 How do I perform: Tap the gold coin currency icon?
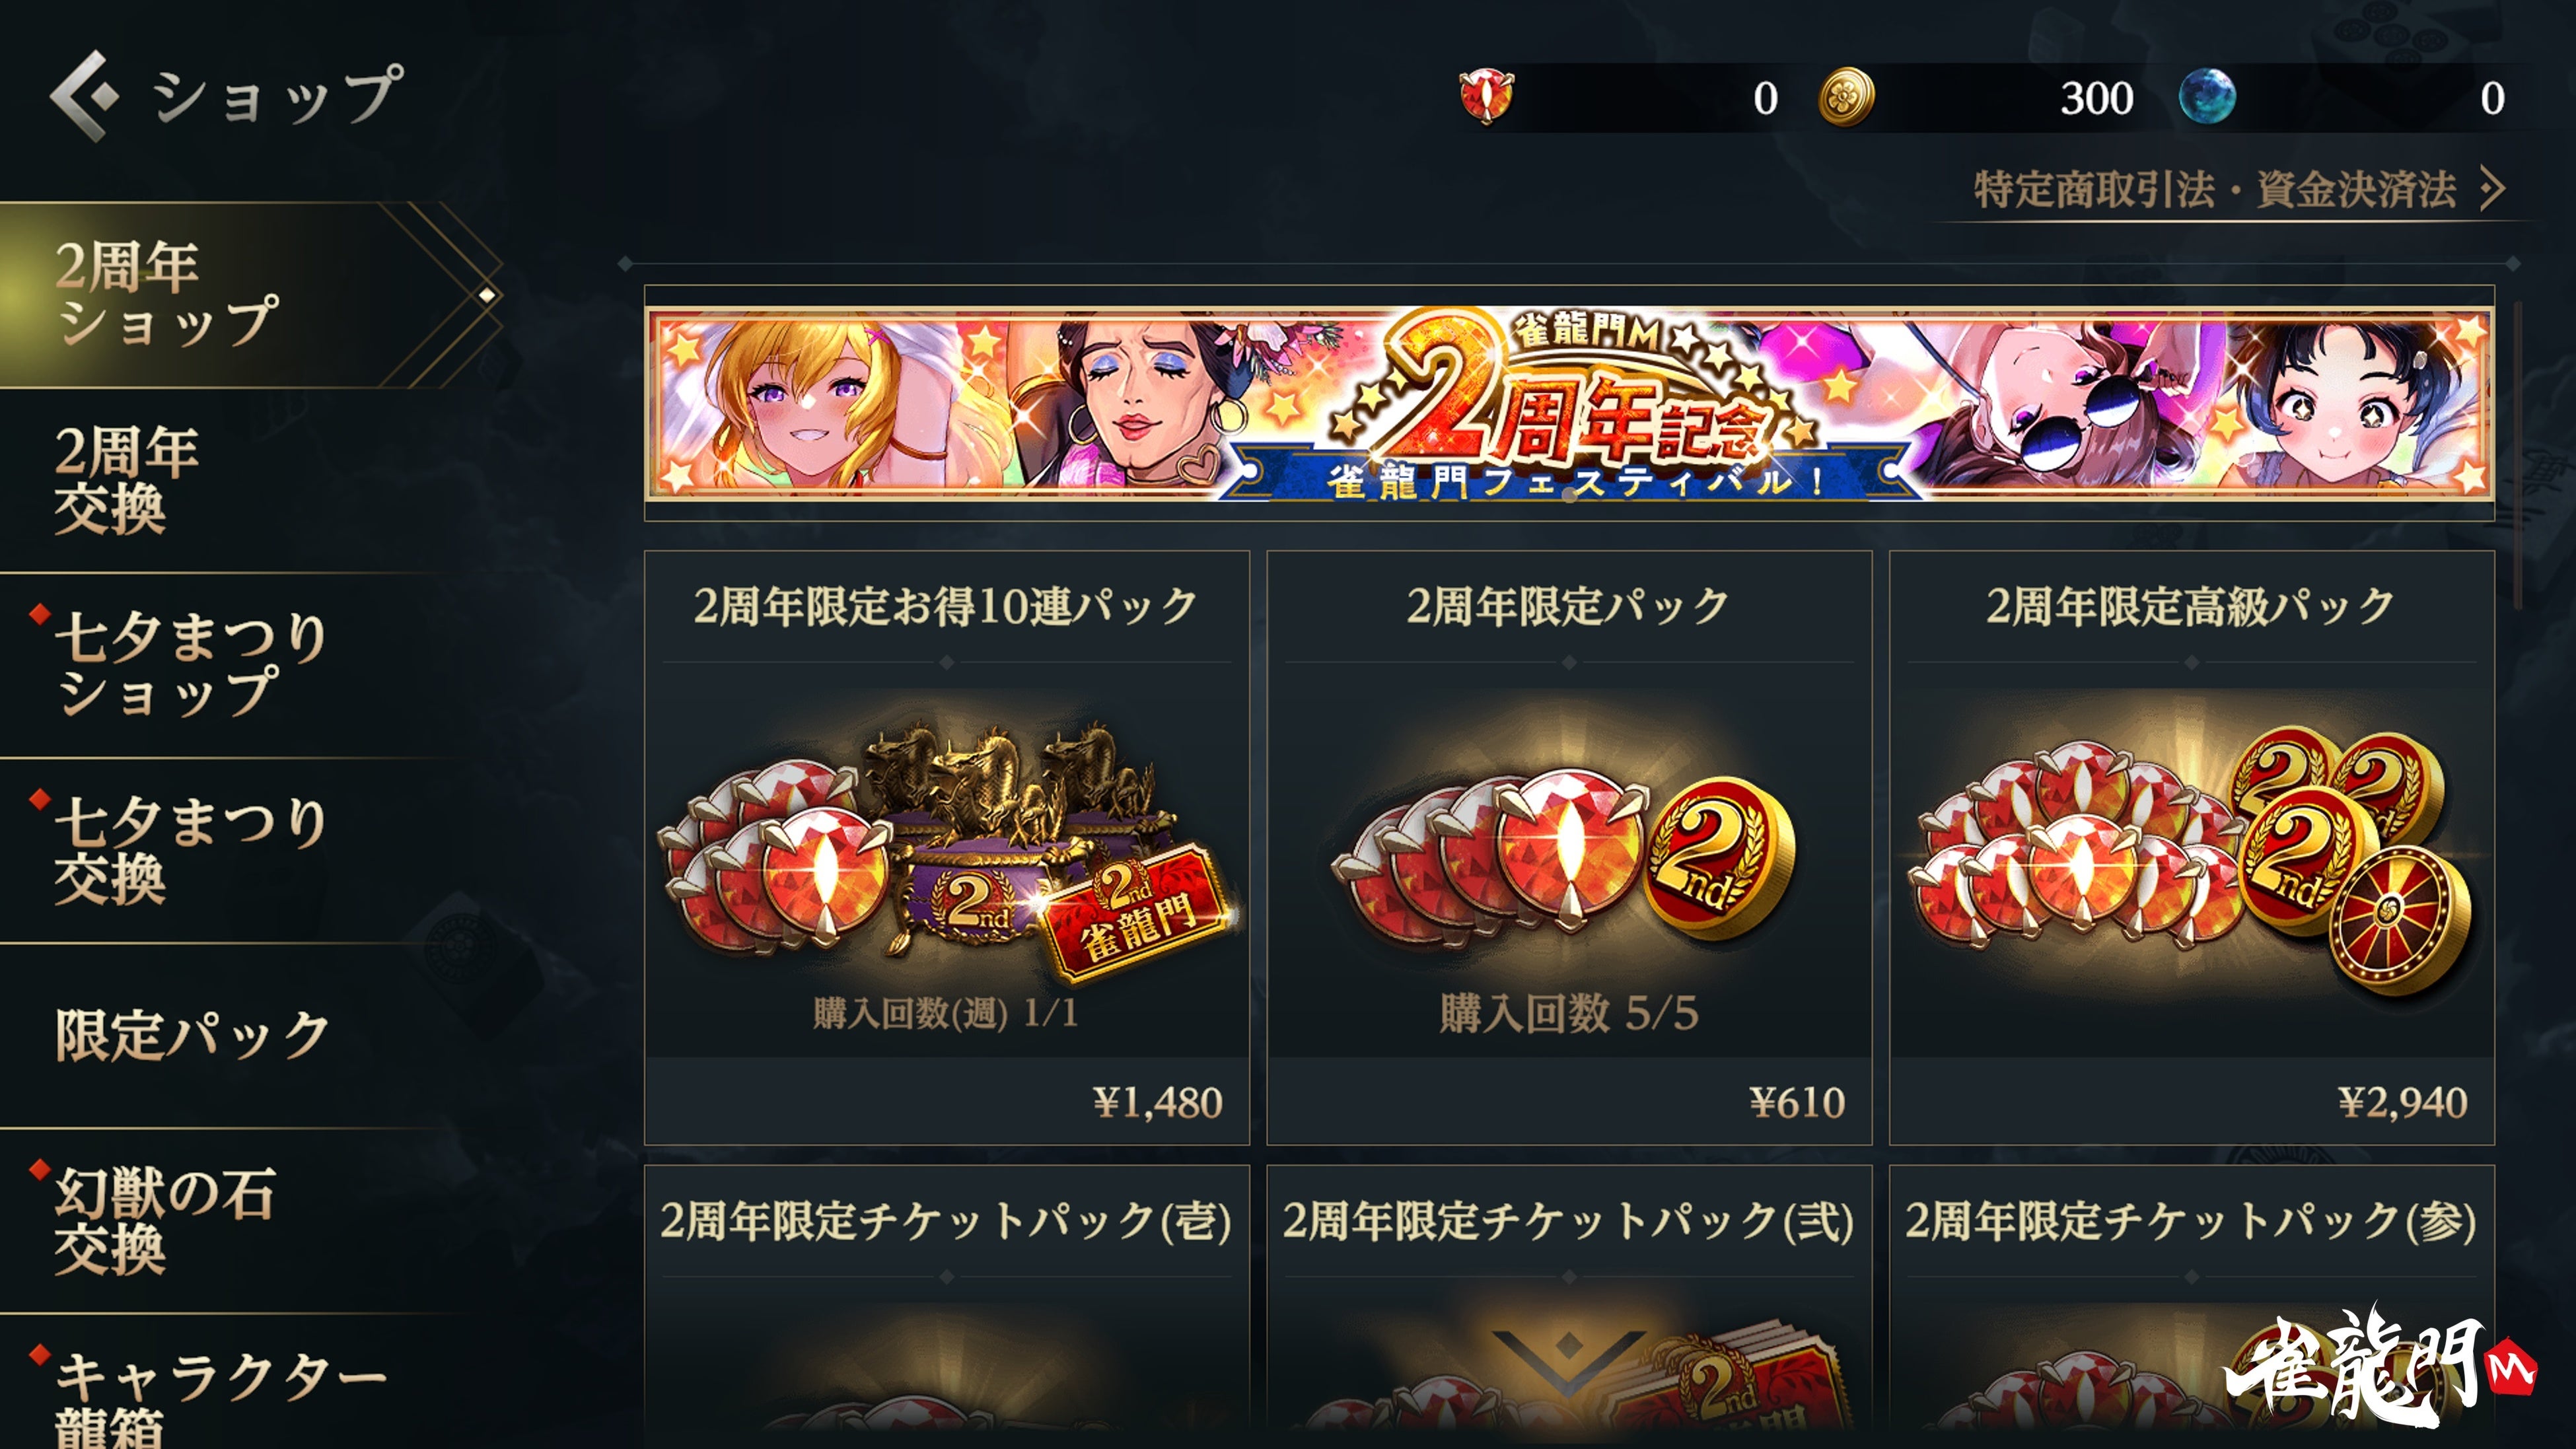1846,97
